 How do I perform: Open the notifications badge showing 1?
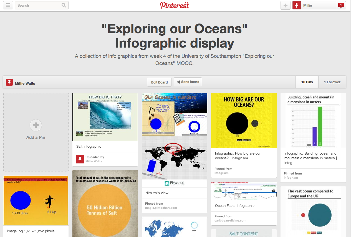pos(341,5)
